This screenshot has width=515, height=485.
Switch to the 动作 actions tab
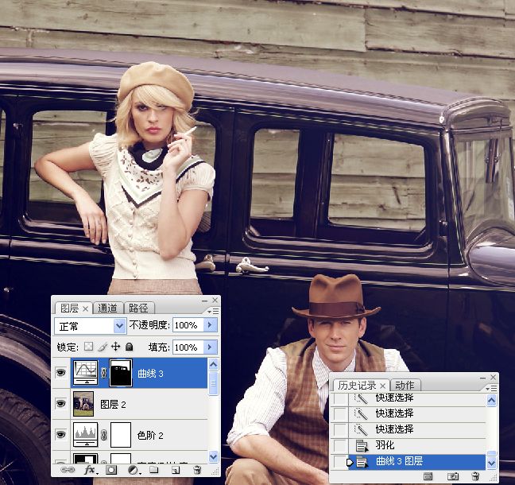(404, 385)
